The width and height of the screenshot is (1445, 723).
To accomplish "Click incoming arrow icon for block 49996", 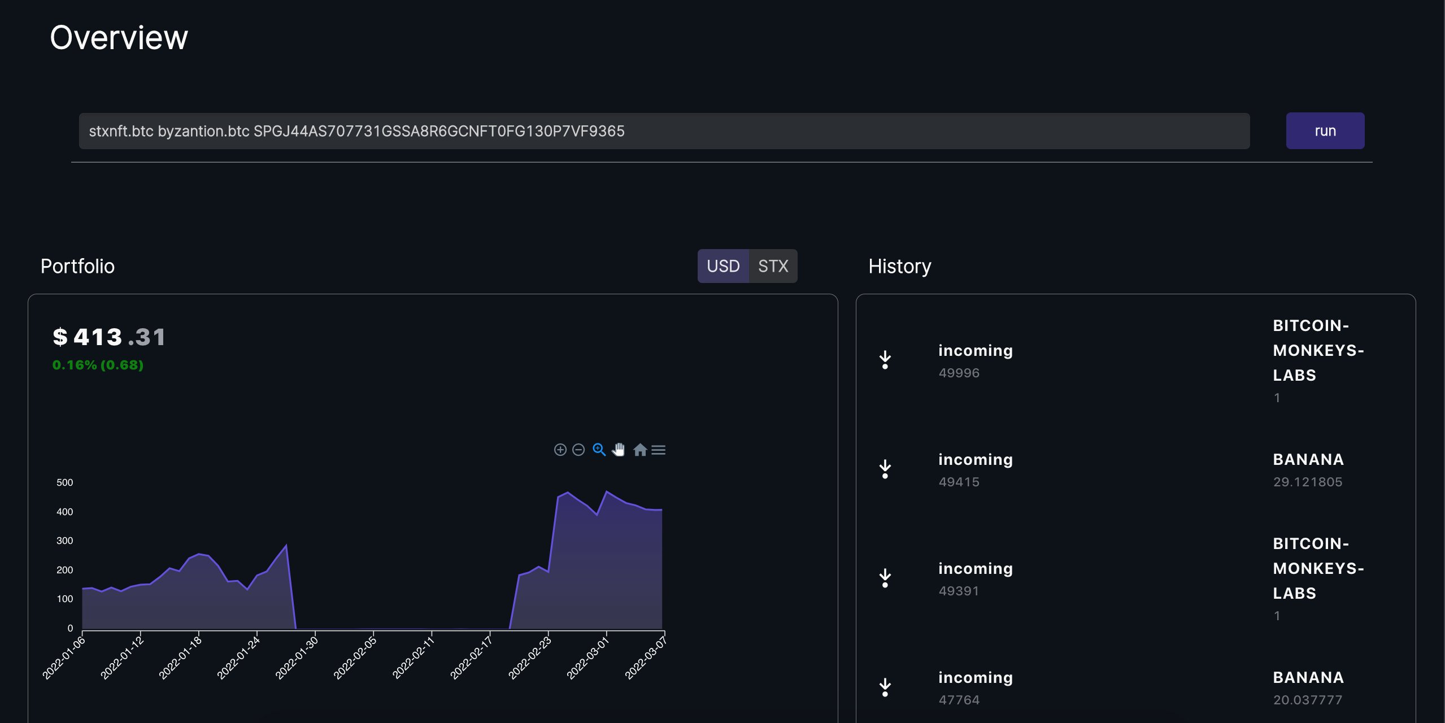I will click(x=885, y=359).
